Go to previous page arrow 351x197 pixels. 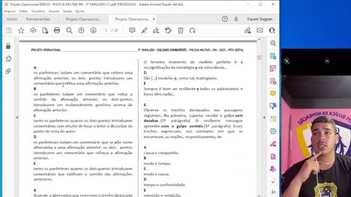pyautogui.click(x=81, y=31)
